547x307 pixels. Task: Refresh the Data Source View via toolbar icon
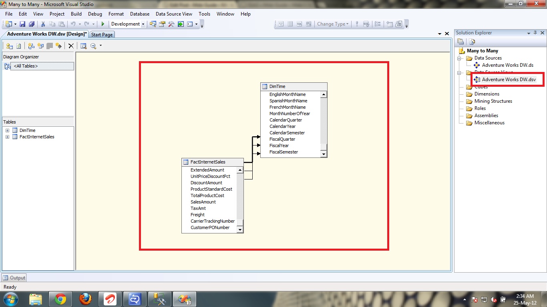point(19,46)
